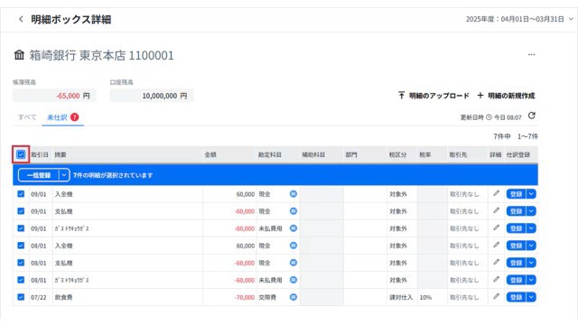Open the three-dot more options menu
This screenshot has height=325, width=578.
click(x=531, y=54)
